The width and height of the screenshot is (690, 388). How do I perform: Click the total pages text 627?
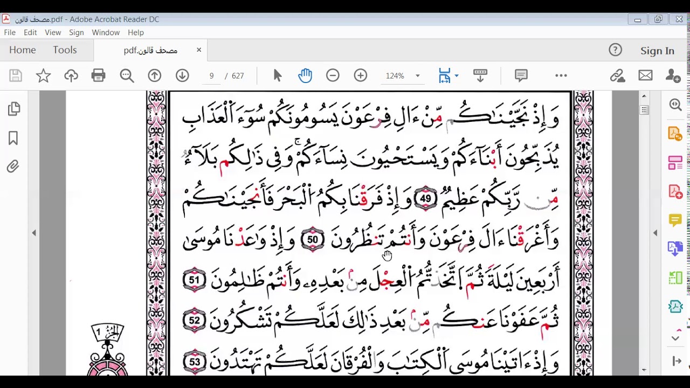point(238,76)
